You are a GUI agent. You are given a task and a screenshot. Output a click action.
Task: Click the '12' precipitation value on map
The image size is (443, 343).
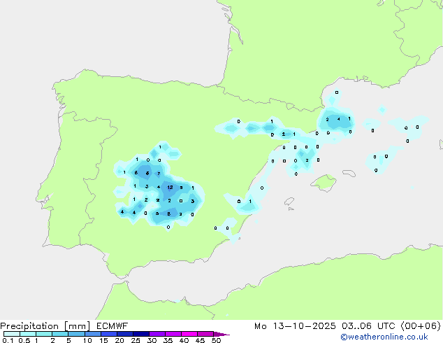[x=170, y=188]
